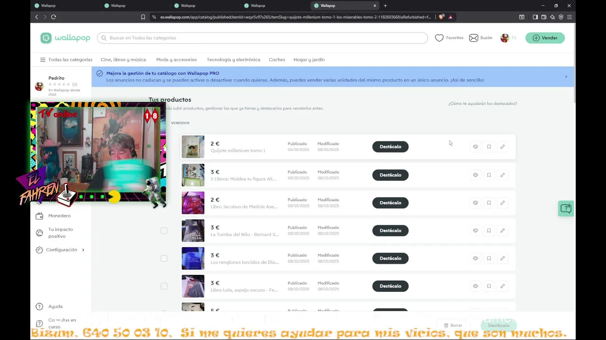This screenshot has height=340, width=606.
Task: Open ¿Cómo te ayudarán los destacados? link
Action: pos(482,103)
